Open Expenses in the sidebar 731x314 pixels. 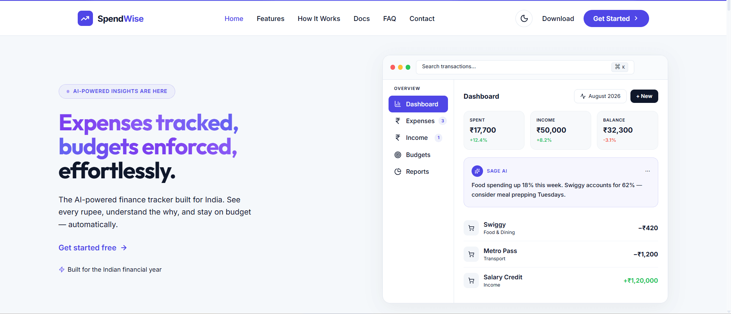point(418,121)
